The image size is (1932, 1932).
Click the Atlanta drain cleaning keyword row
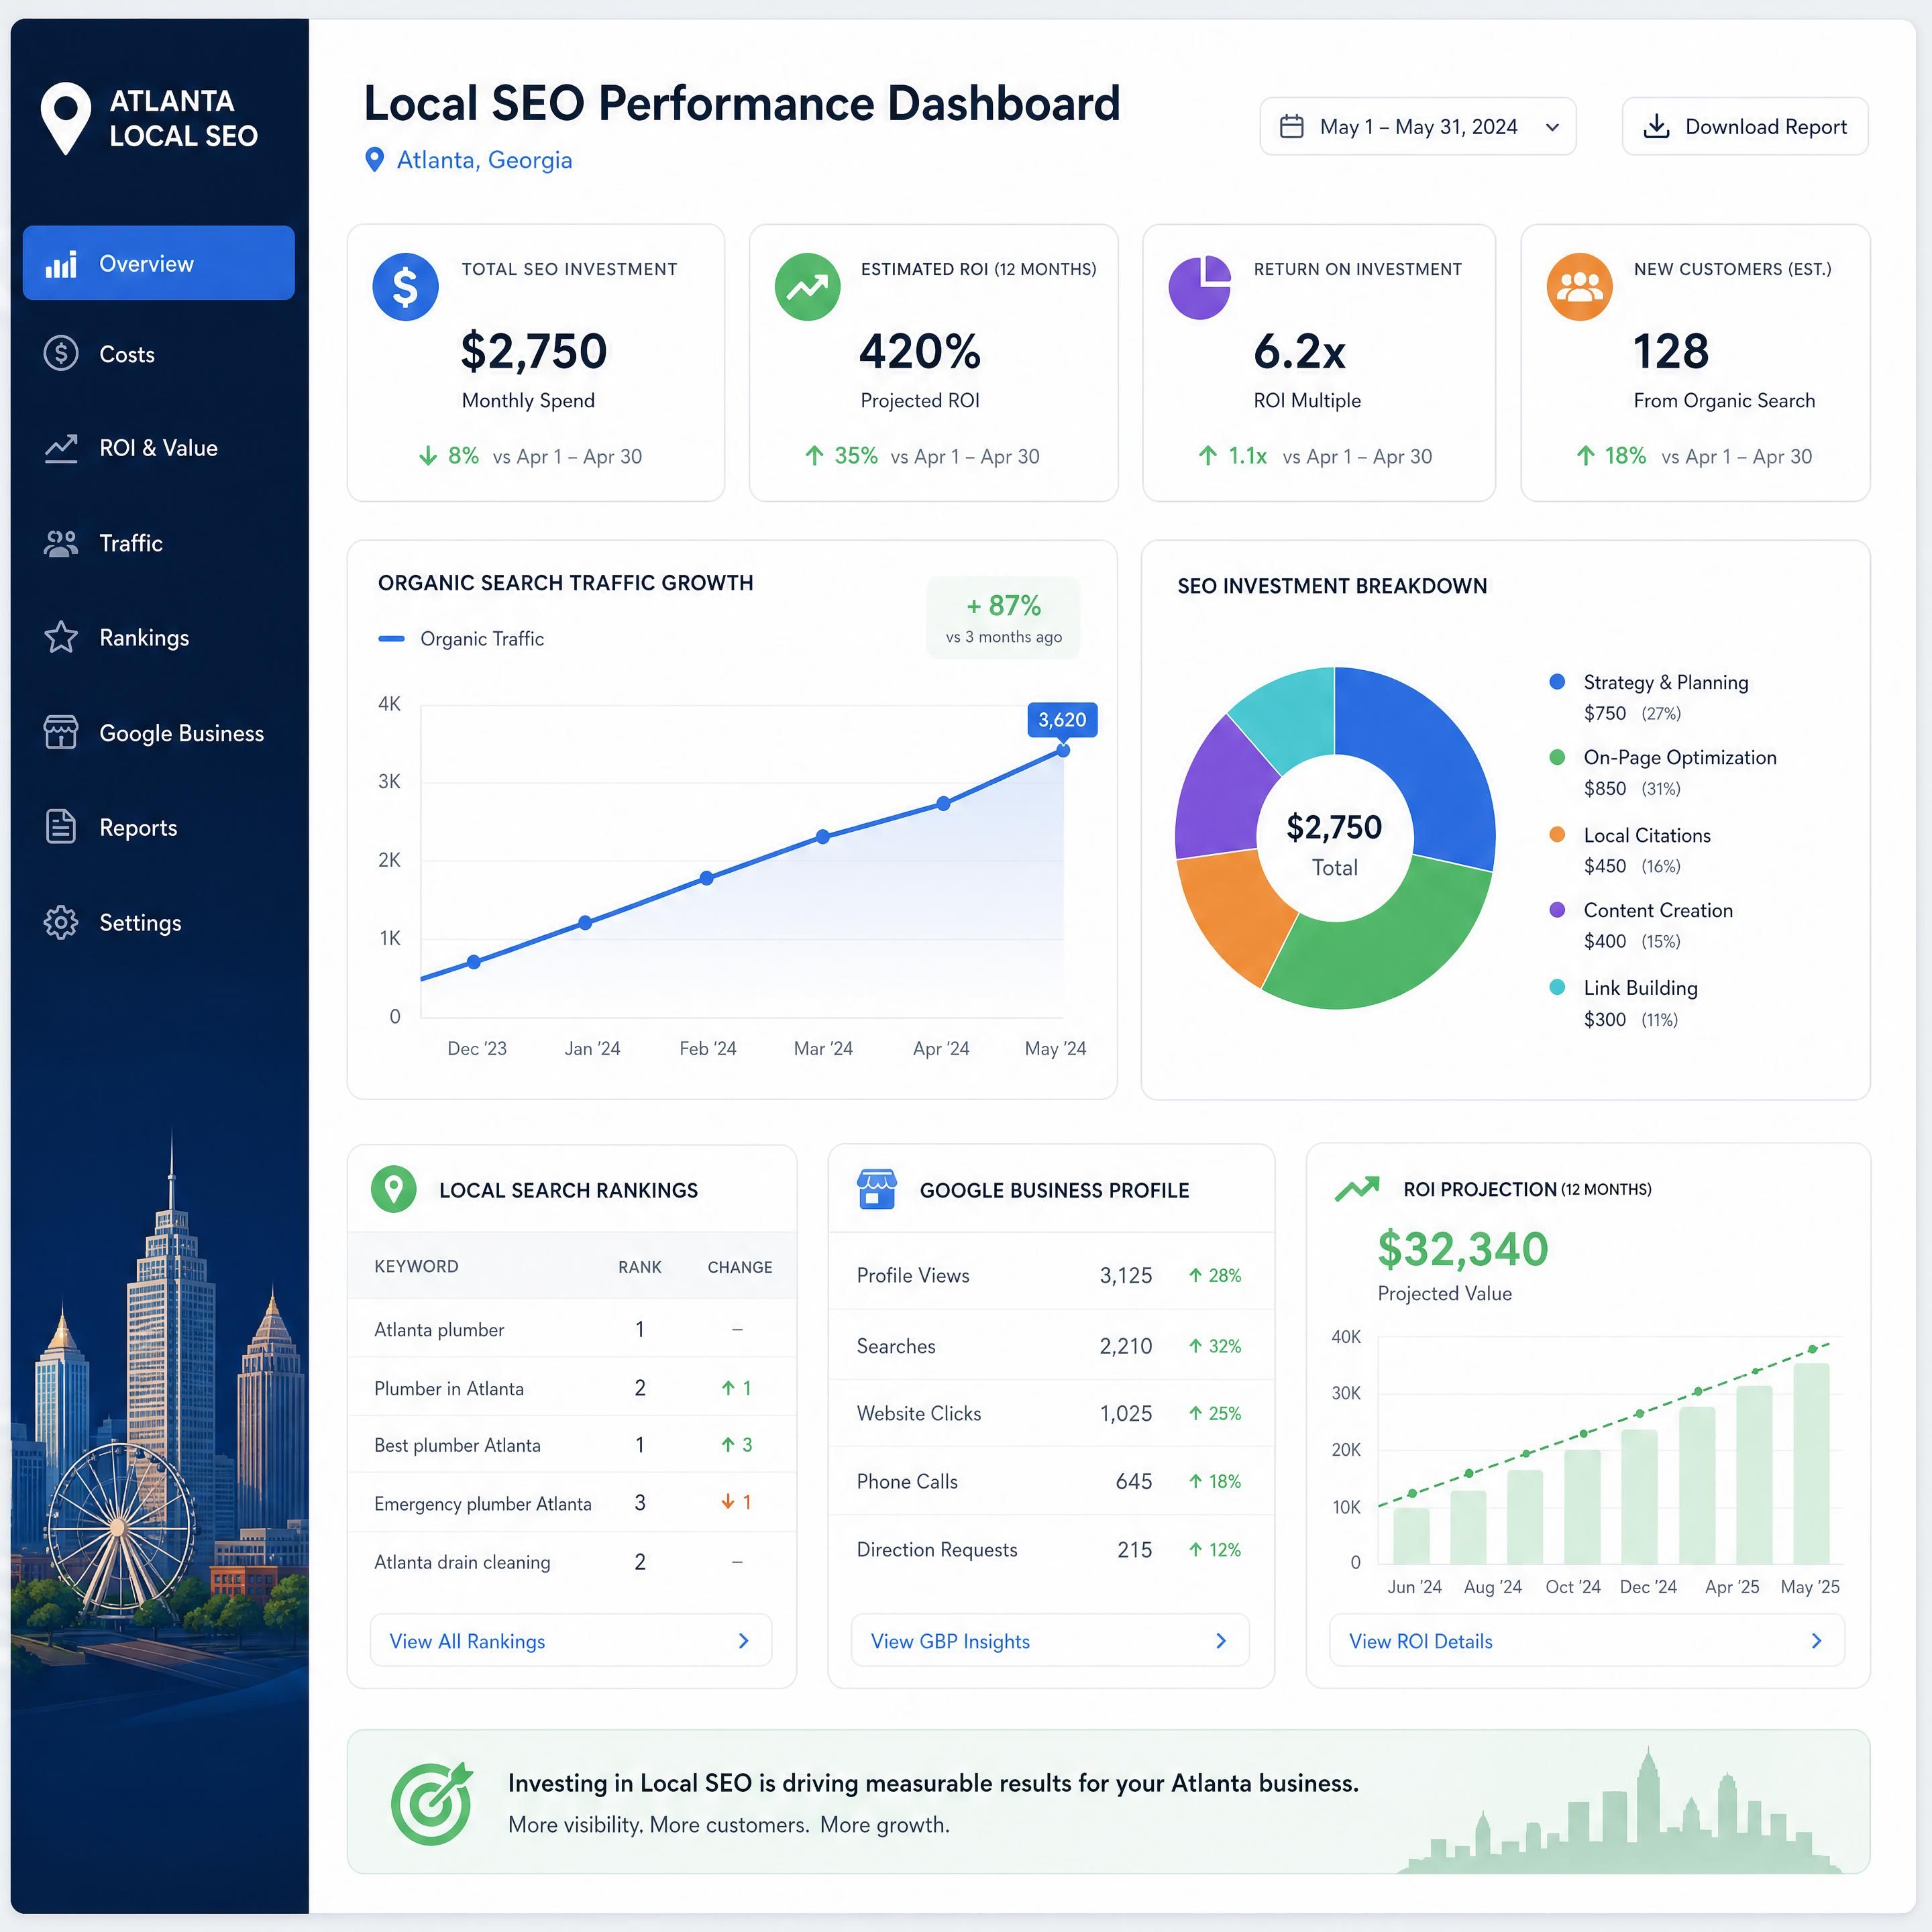pyautogui.click(x=572, y=1561)
